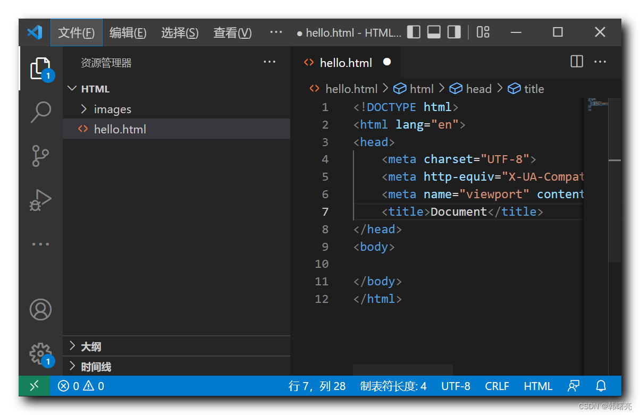Toggle the primary sidebar visibility control
The image size is (640, 415).
coord(413,32)
